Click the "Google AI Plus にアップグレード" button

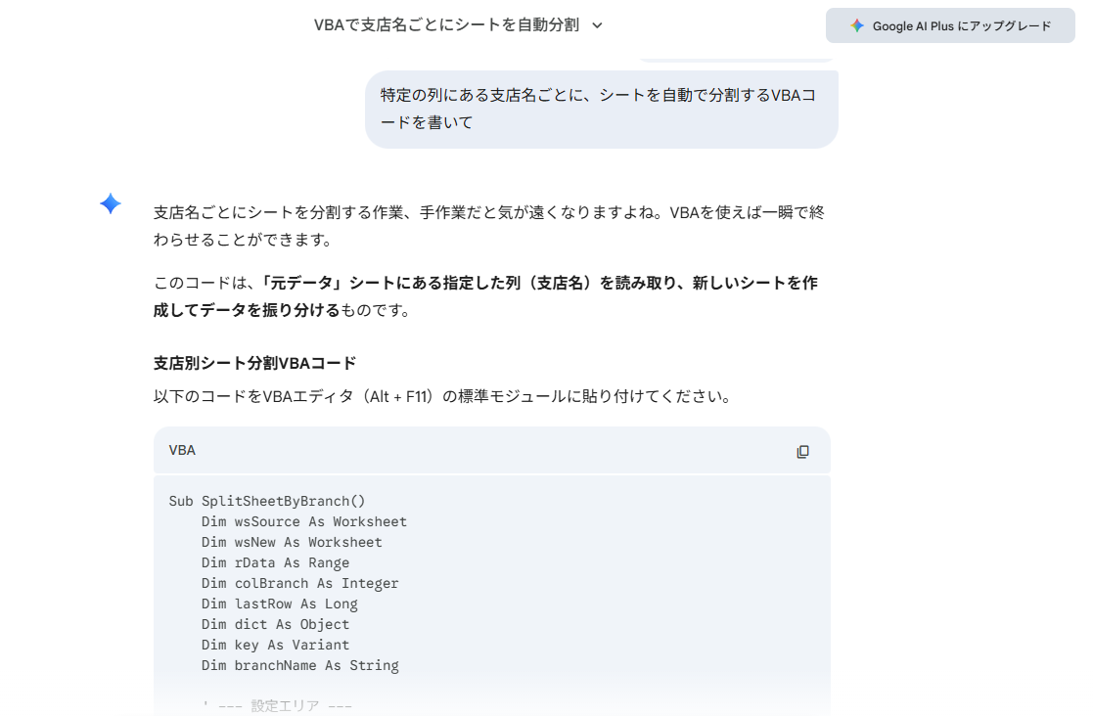(x=950, y=25)
